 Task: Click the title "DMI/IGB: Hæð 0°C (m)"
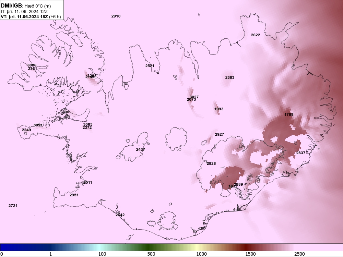[26, 6]
